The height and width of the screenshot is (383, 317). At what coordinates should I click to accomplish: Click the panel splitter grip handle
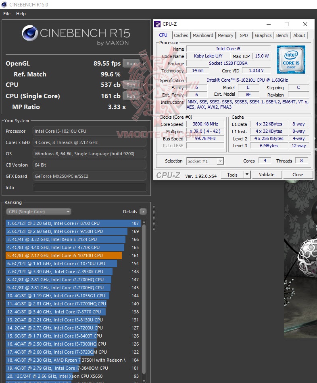[154, 218]
